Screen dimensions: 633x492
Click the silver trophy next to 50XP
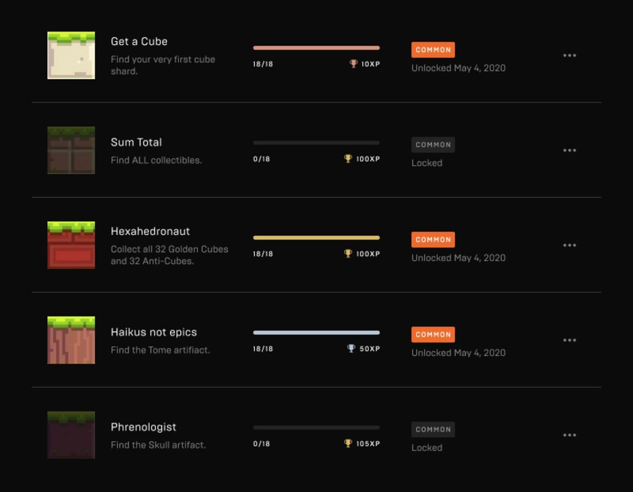click(351, 349)
